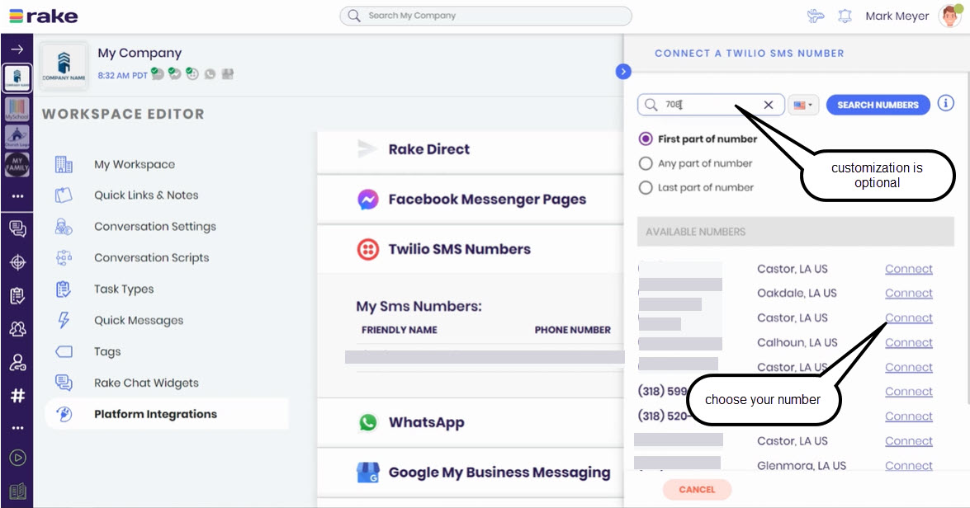Open the book guide icon in sidebar
The height and width of the screenshot is (508, 970).
tap(17, 492)
